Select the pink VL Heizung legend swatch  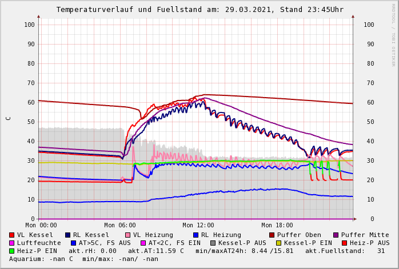[x=128, y=235]
